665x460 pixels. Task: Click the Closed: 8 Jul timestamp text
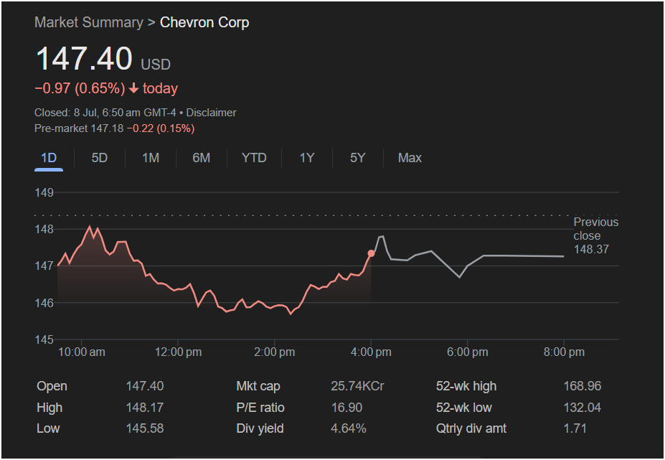point(105,113)
